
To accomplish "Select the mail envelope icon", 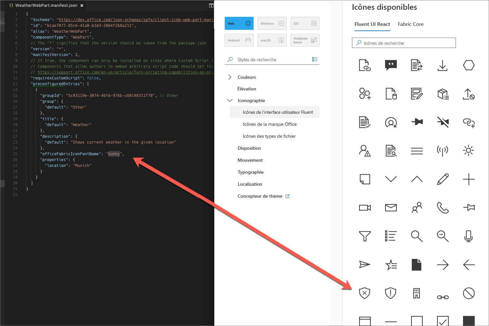I will 391,208.
